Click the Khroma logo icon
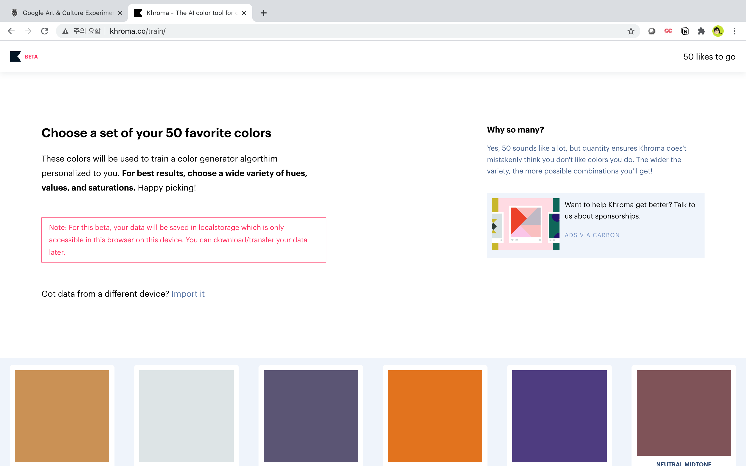 pos(16,56)
